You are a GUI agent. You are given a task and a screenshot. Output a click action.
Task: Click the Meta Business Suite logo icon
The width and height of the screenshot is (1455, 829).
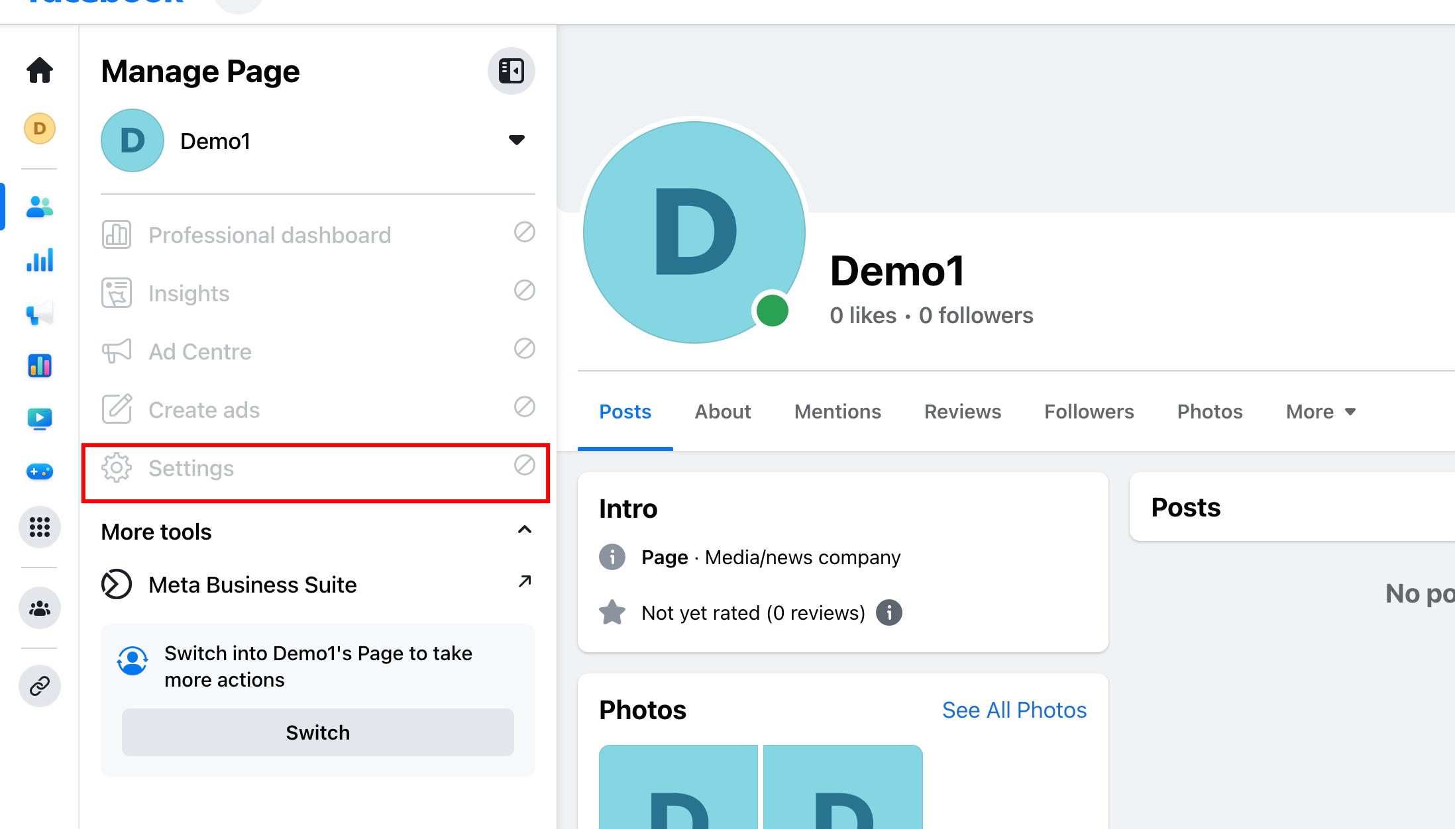point(117,584)
